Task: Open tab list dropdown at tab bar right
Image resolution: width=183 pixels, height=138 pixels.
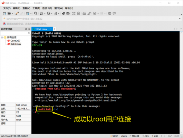Action: pyautogui.click(x=181, y=29)
